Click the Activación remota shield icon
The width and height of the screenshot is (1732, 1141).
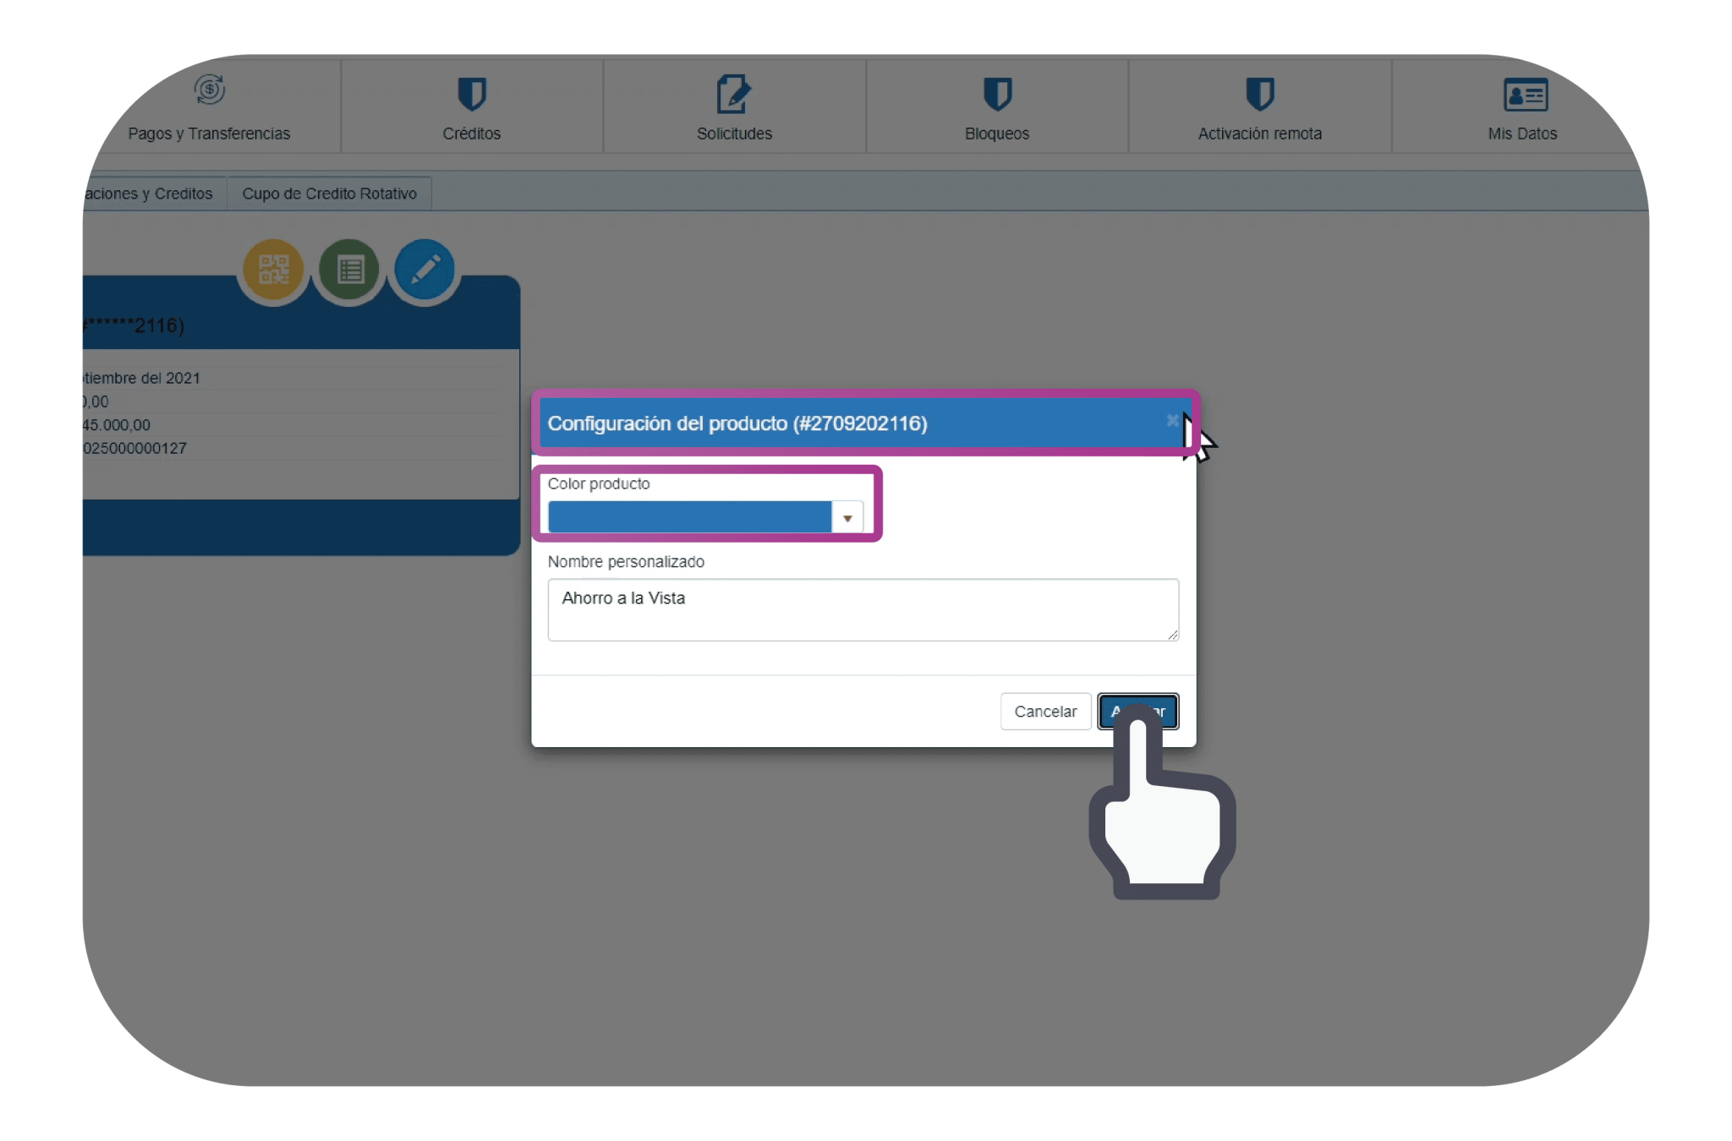(1259, 94)
